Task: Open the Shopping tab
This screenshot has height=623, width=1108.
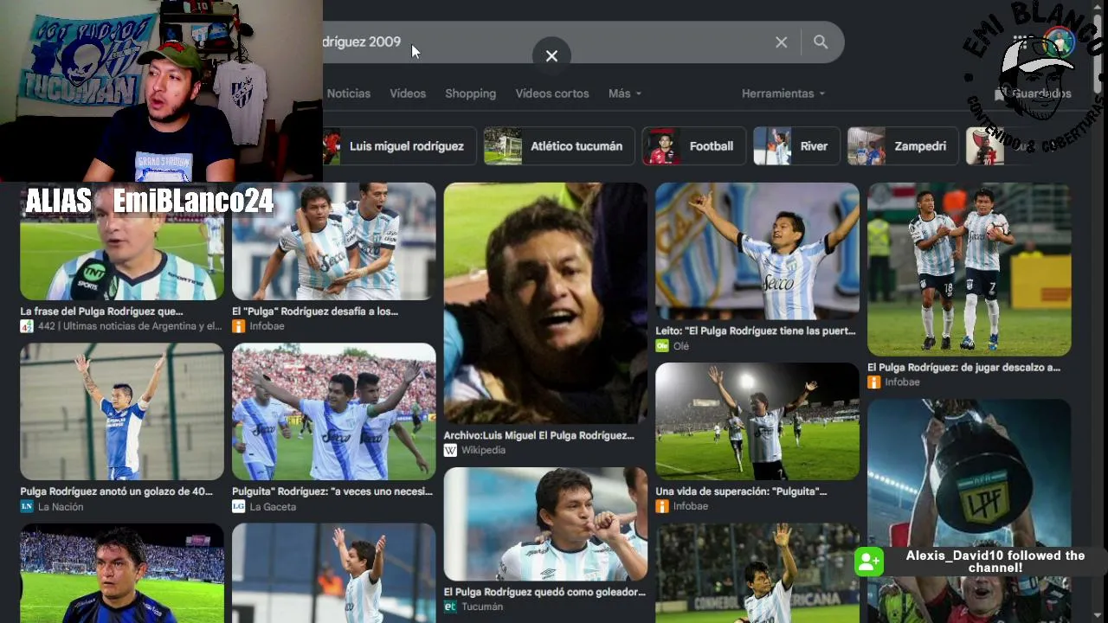Action: point(470,93)
